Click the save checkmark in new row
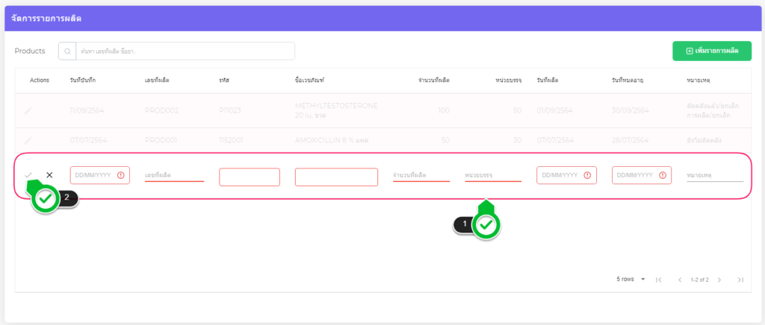The width and height of the screenshot is (765, 325). pyautogui.click(x=28, y=175)
